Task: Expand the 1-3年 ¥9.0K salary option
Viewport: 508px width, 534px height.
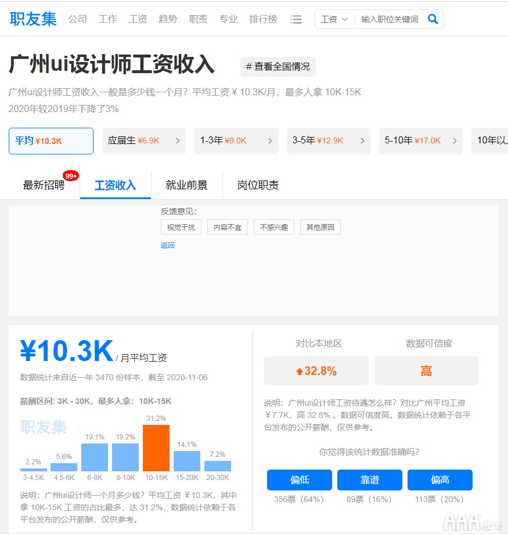Action: coord(236,140)
